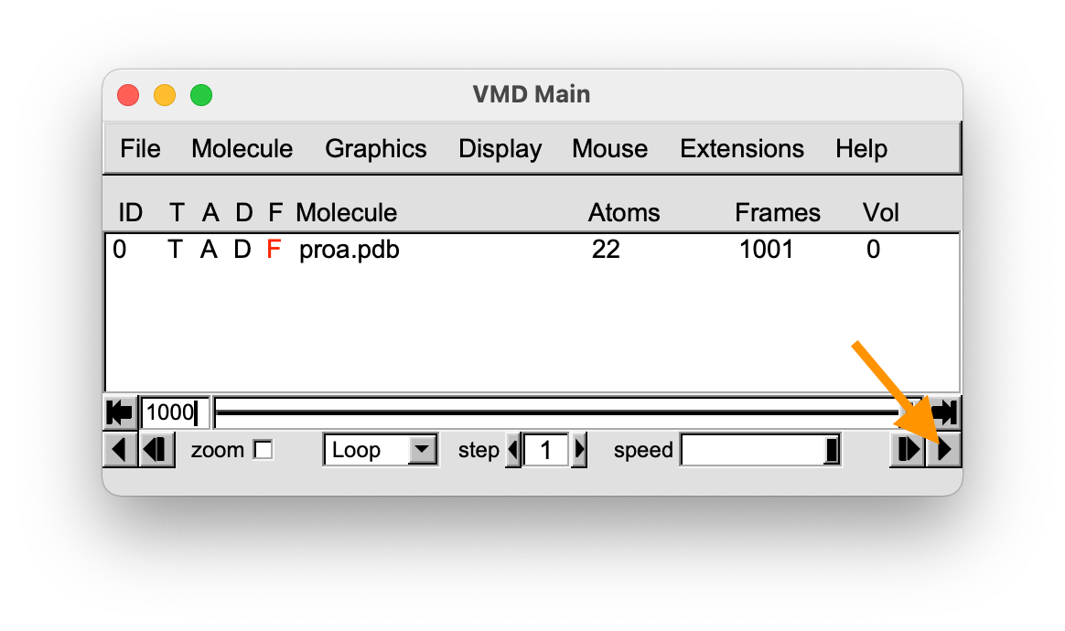Open the Graphics menu
This screenshot has width=1065, height=631.
pos(376,149)
